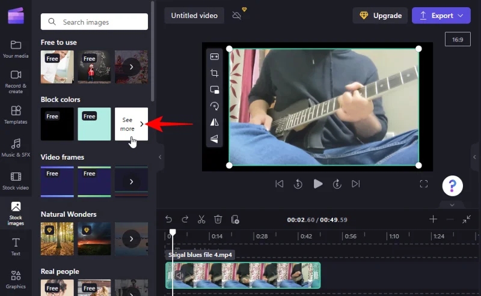481x296 pixels.
Task: Collapse preview with down chevron
Action: click(452, 205)
